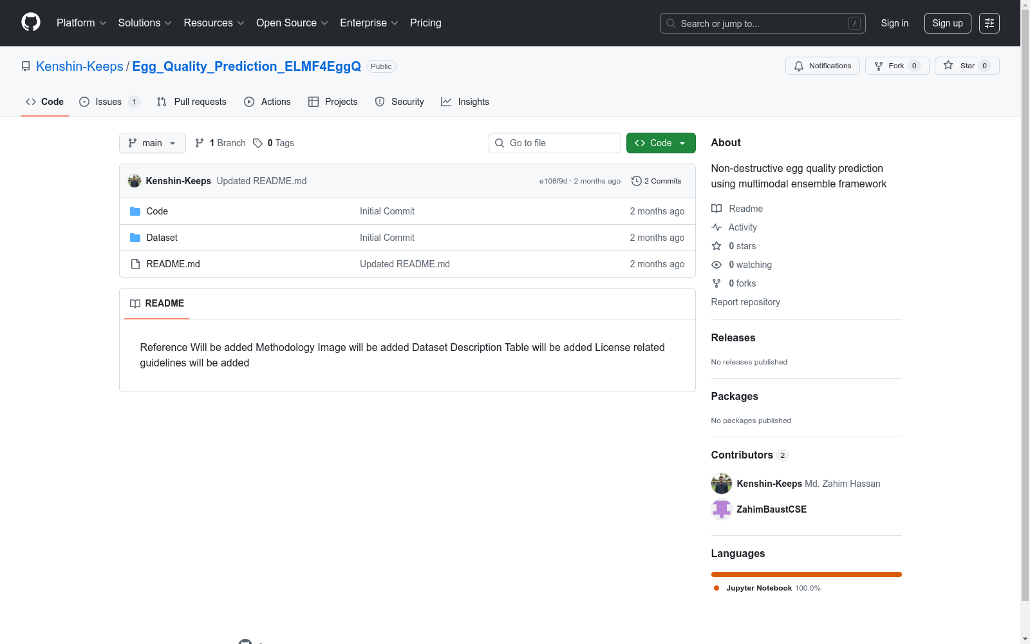The image size is (1030, 644).
Task: Open the green Code clone dropdown
Action: [x=661, y=143]
